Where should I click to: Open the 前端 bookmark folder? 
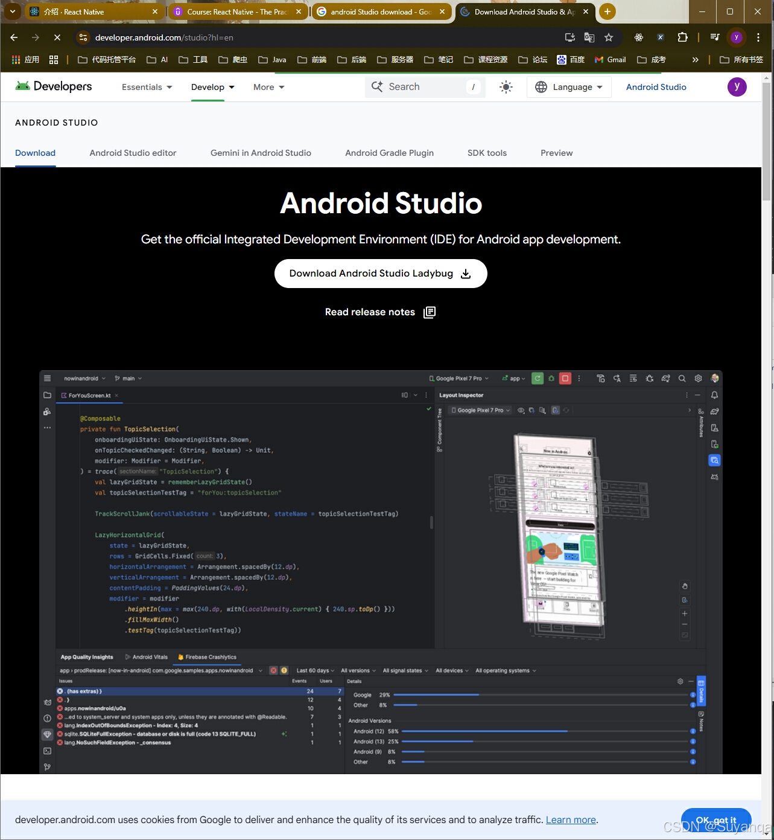[312, 60]
